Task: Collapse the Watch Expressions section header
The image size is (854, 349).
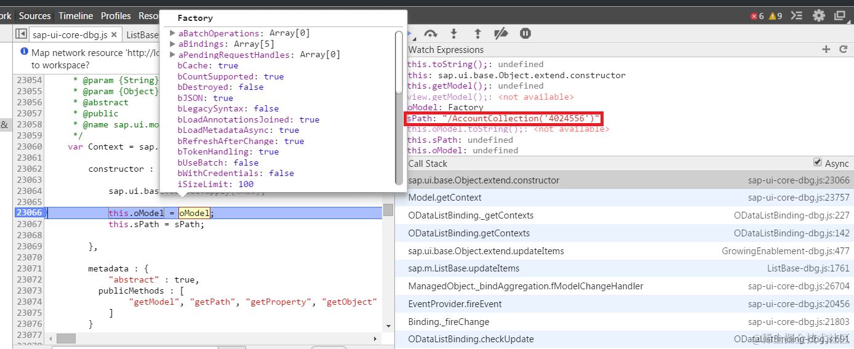Action: point(446,49)
